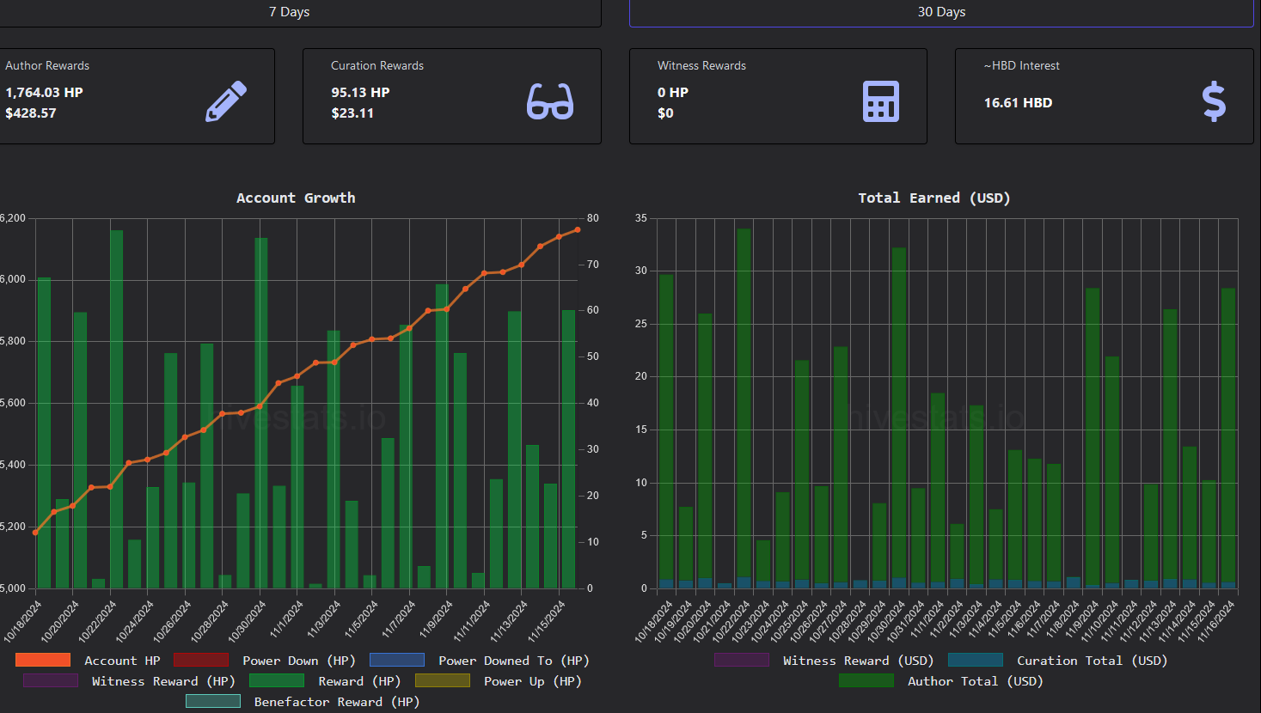The width and height of the screenshot is (1261, 713).
Task: Toggle the Power Downed To (HP) swatch
Action: tap(397, 660)
